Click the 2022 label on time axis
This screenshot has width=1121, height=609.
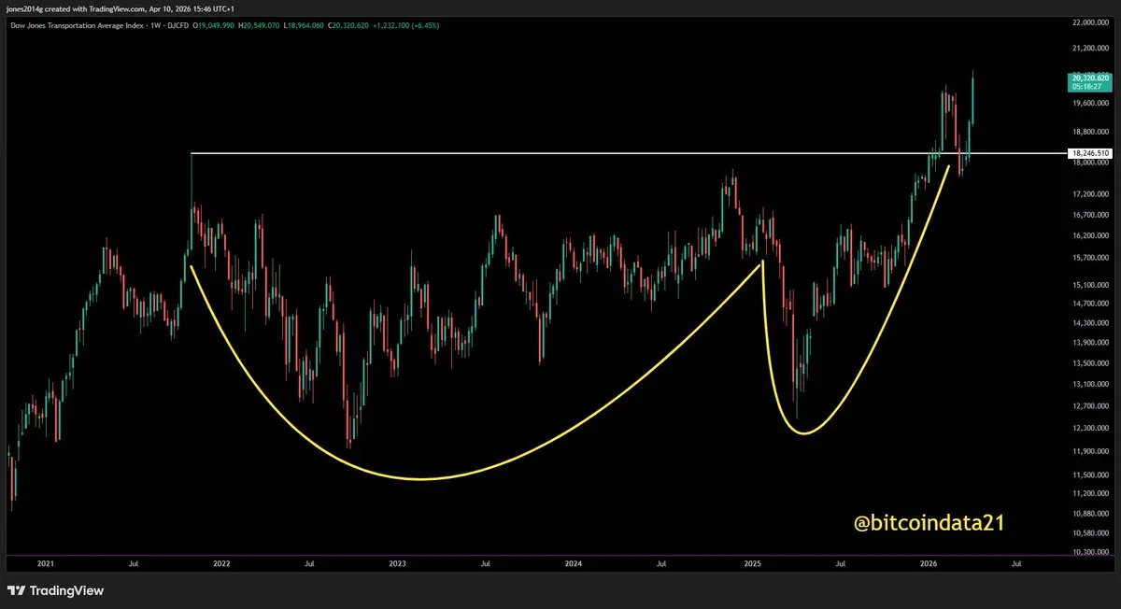click(221, 564)
